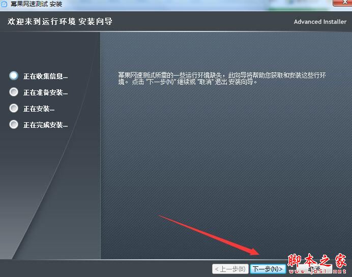352x277 pixels.
Task: Click the 正在收集信息... label text
Action: point(46,77)
